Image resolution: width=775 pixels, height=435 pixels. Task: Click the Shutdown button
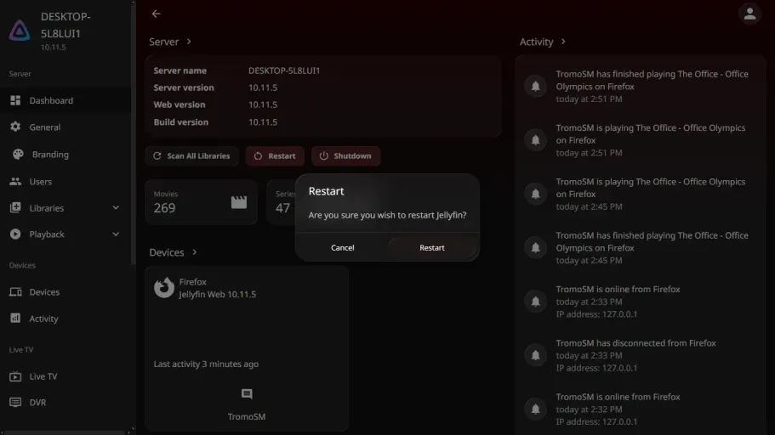(x=345, y=156)
